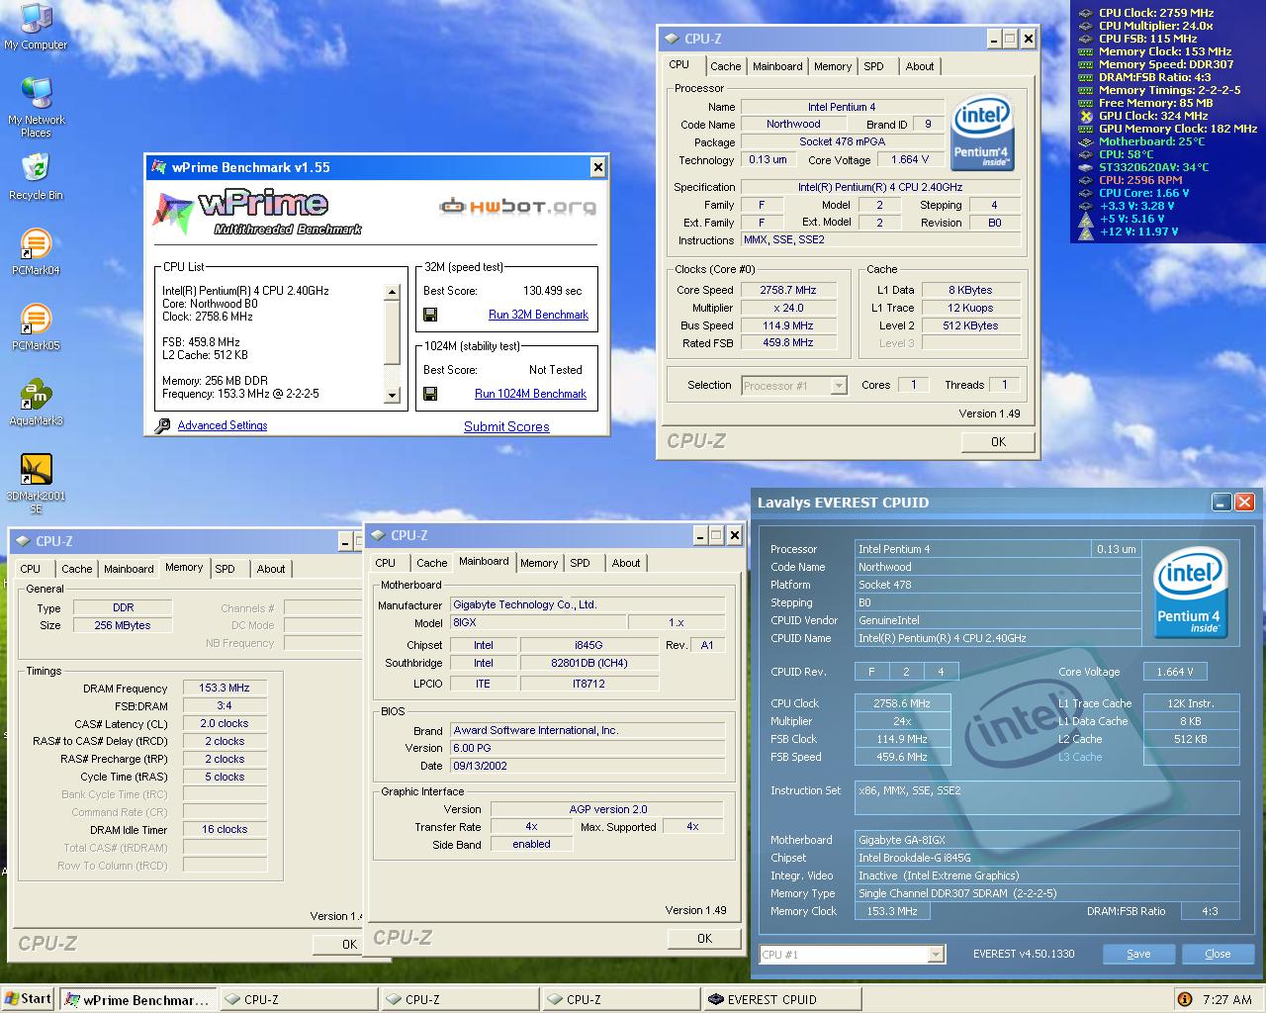This screenshot has height=1013, width=1266.
Task: Select SPD tab in CPU-Z Mainboard window
Action: click(581, 563)
